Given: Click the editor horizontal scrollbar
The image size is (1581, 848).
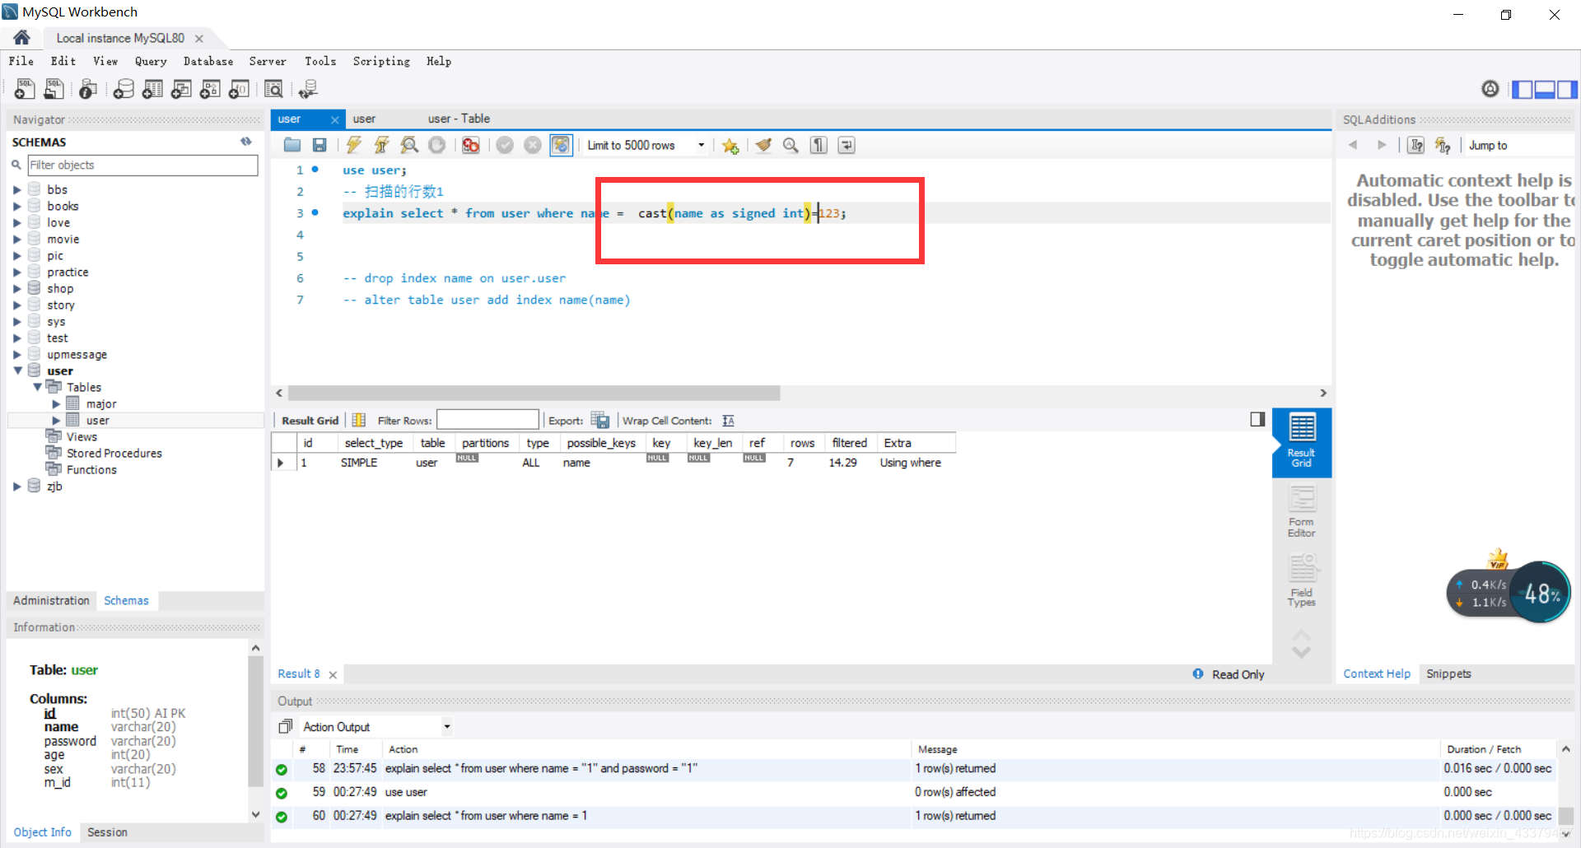Looking at the screenshot, I should click(x=534, y=394).
